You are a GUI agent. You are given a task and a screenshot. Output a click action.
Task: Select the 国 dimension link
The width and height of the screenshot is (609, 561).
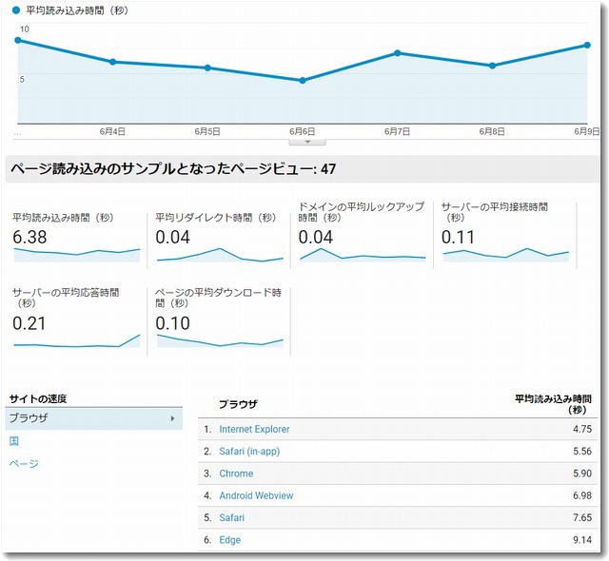pyautogui.click(x=14, y=441)
